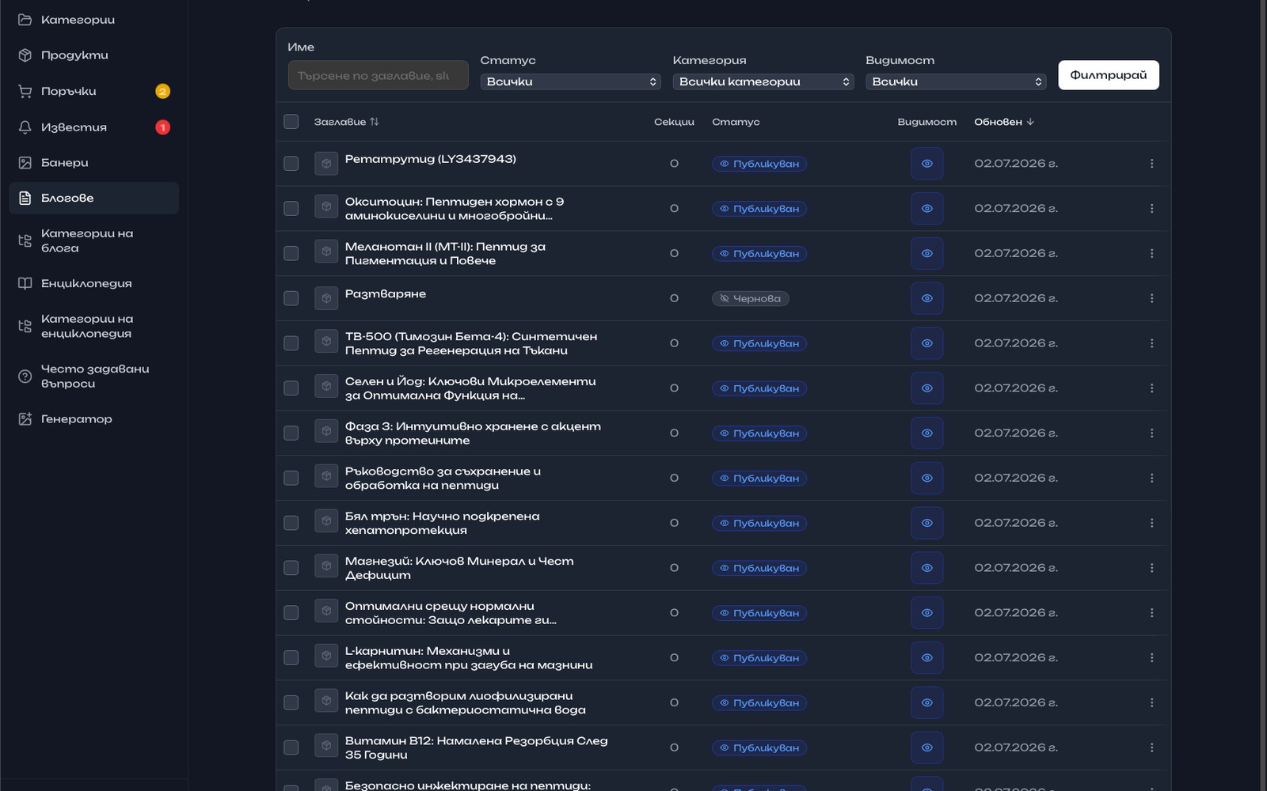Image resolution: width=1267 pixels, height=791 pixels.
Task: Open post Ръководство за съхранение и обработка на пептиди
Action: [443, 478]
